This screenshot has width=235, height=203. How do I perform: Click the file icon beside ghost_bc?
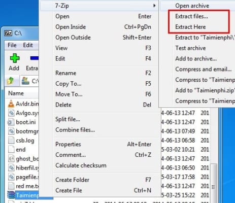(x=11, y=159)
